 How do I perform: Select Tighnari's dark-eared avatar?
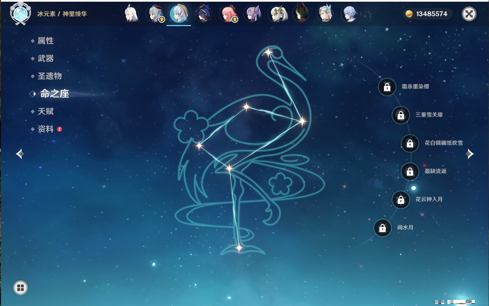(301, 13)
